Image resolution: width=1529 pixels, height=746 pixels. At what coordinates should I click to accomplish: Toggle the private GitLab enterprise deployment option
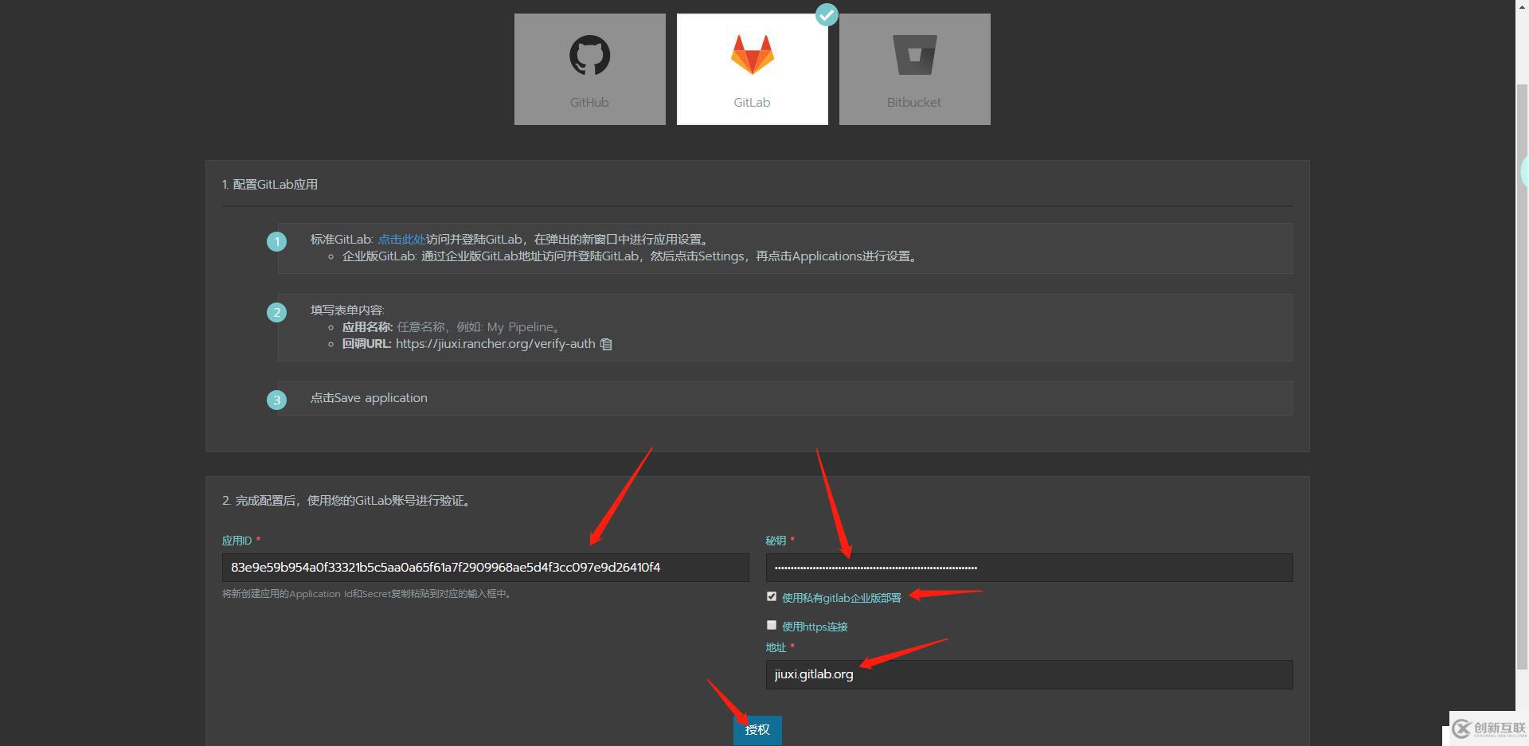771,596
